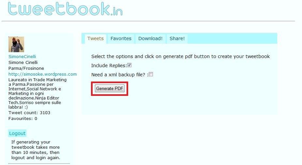The image size is (302, 165).
Task: Click the tweetbook.in logo
Action: coord(65,9)
